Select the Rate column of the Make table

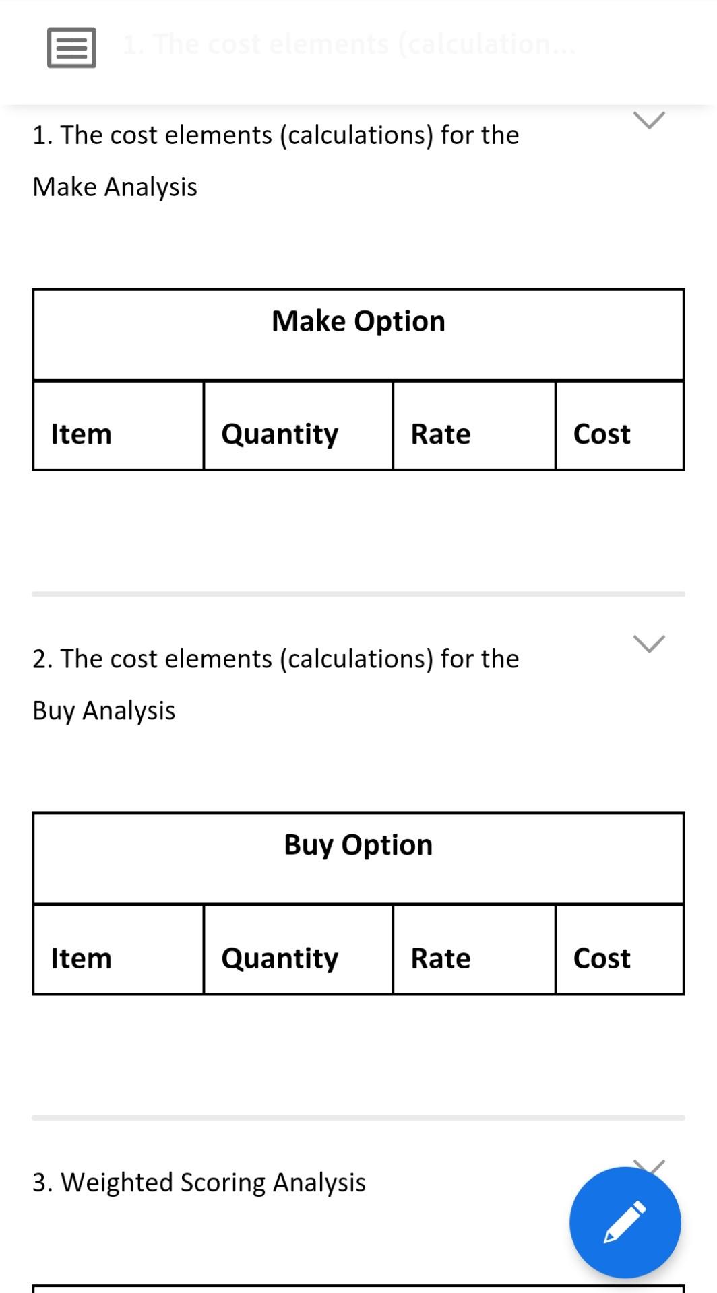coord(440,434)
